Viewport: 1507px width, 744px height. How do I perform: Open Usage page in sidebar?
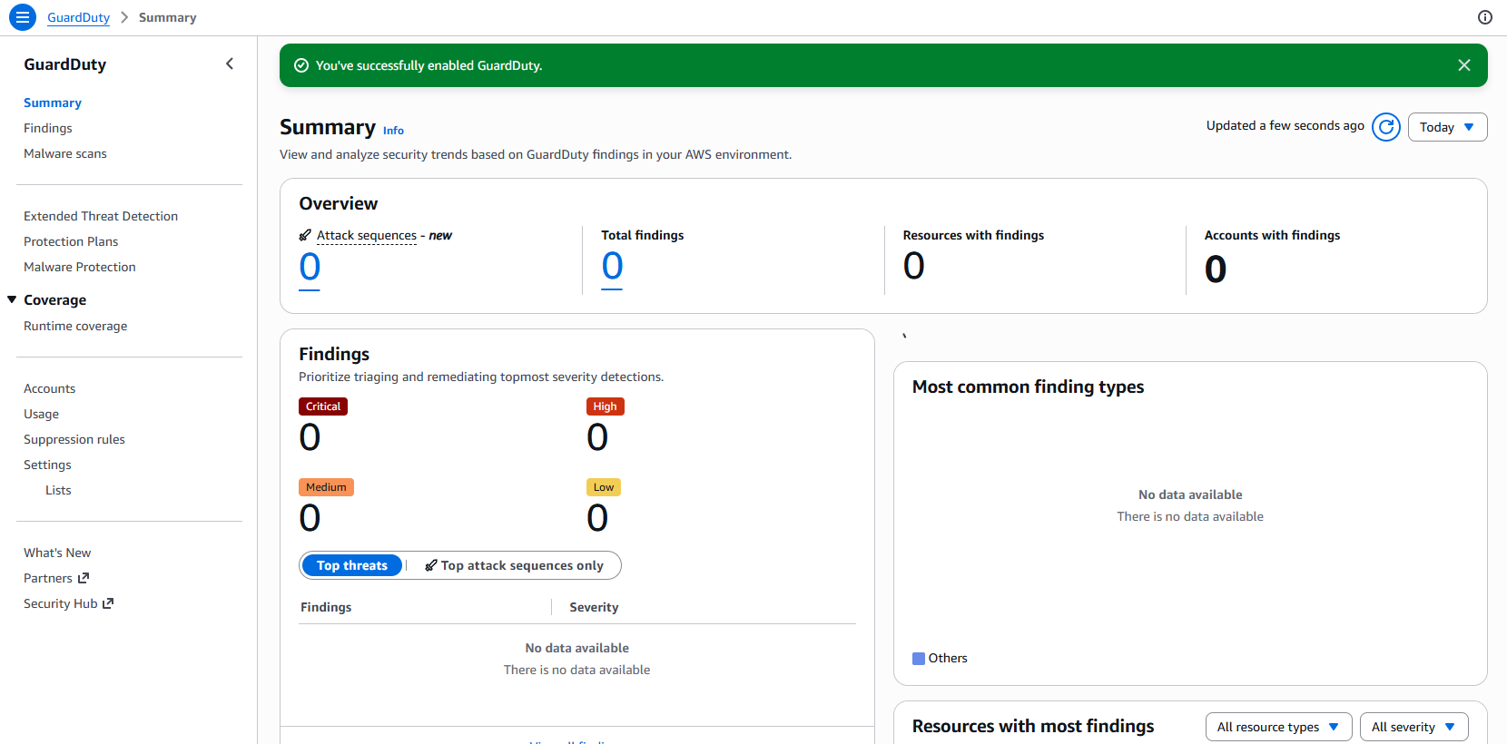[41, 414]
